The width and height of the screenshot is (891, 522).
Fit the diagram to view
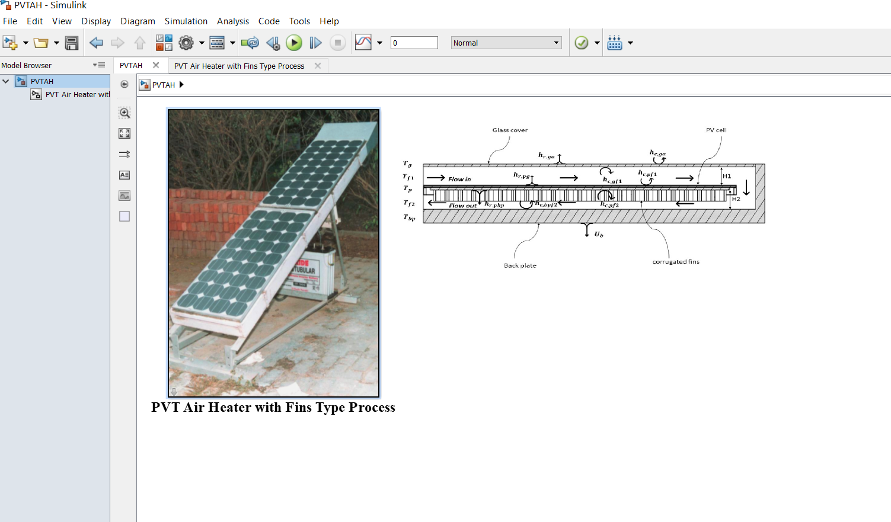pyautogui.click(x=124, y=133)
